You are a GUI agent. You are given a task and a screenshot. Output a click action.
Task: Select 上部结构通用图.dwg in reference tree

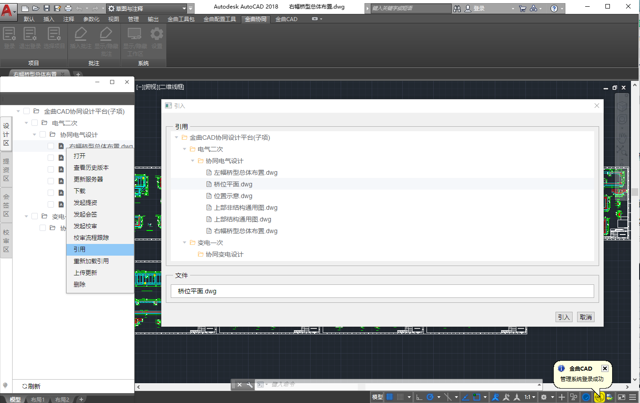(242, 219)
